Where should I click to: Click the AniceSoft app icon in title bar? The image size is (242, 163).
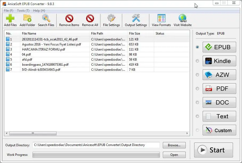tap(4, 4)
